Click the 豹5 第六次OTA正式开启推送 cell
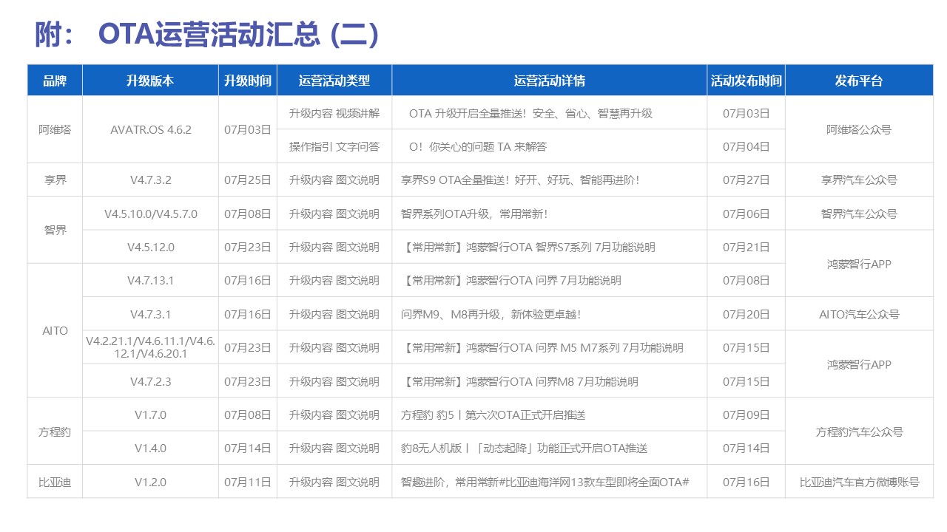 click(550, 415)
